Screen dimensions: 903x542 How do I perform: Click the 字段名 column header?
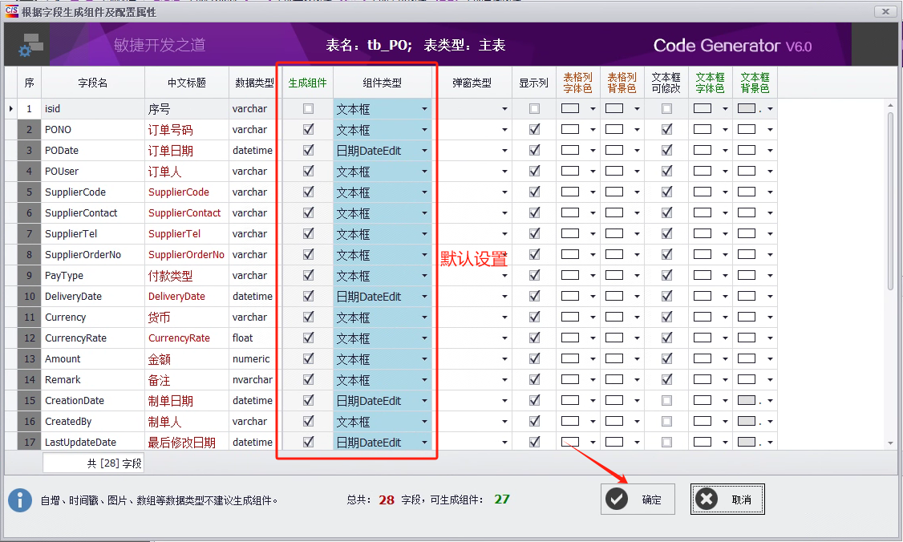93,83
